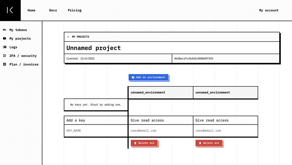Click the invoice icon beside Plan / invoices
Image resolution: width=292 pixels, height=165 pixels.
(5, 64)
